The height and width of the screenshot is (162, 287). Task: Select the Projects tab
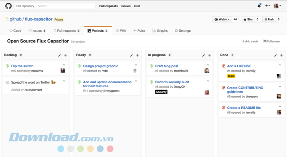tap(98, 31)
